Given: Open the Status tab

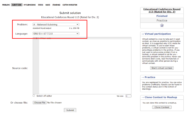Looking at the screenshot, I should pyautogui.click(x=41, y=5).
